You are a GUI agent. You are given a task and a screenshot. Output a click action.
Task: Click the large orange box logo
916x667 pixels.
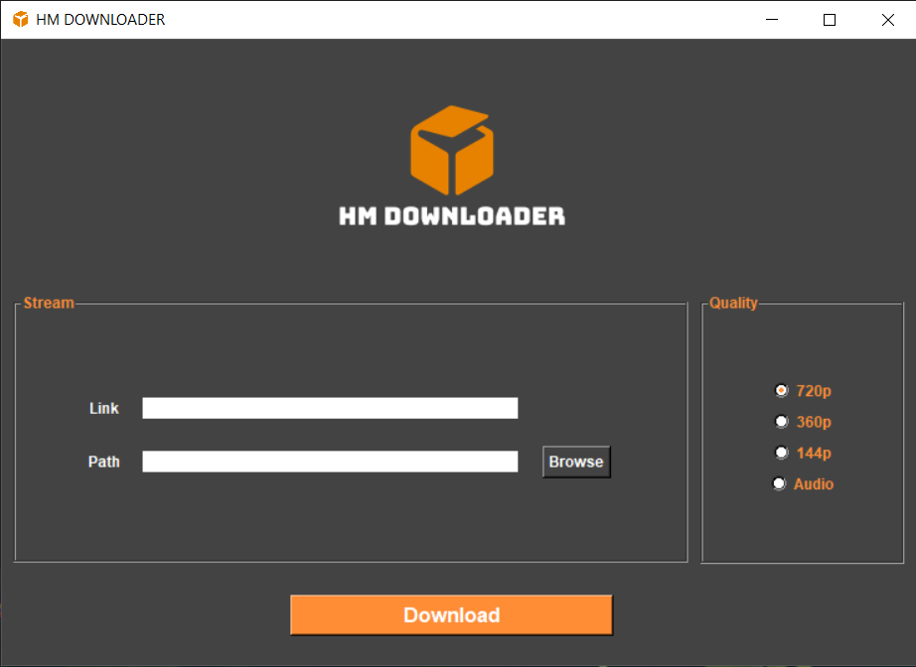coord(452,150)
